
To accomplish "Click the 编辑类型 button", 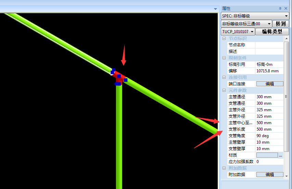I will pos(272,32).
